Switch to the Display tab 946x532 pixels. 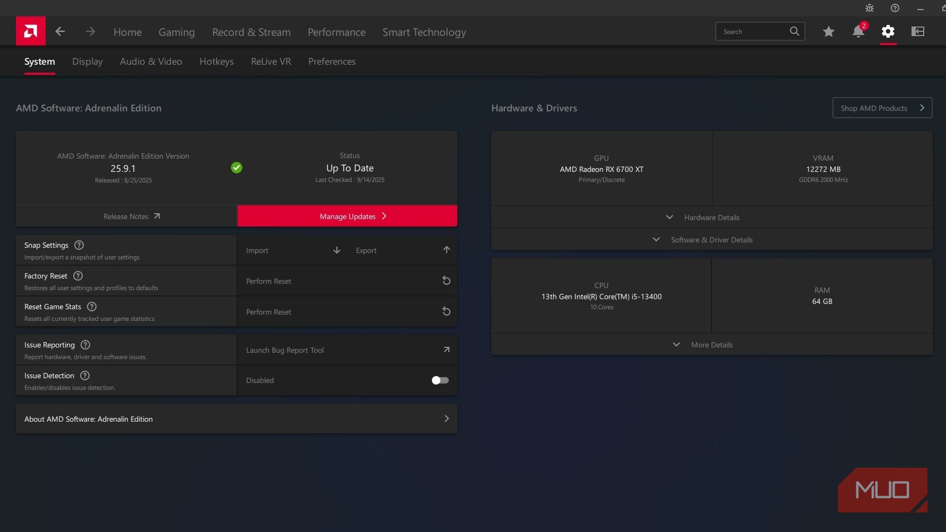pos(88,62)
